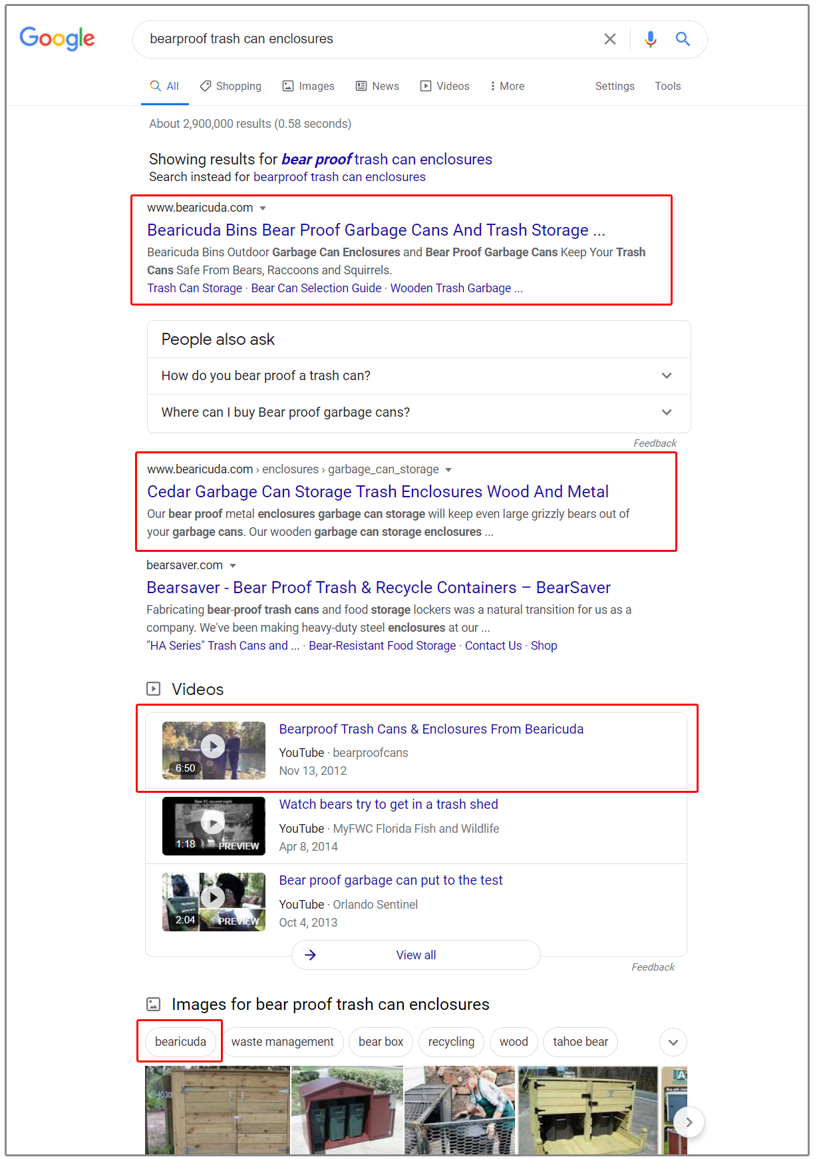Screen dimensions: 823x1159
Task: Switch to the Shopping tab
Action: (x=231, y=86)
